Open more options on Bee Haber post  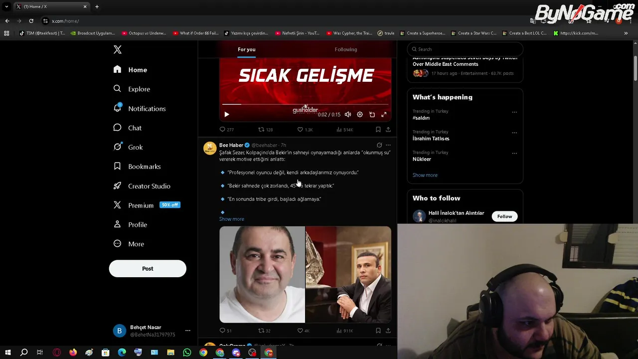[388, 145]
